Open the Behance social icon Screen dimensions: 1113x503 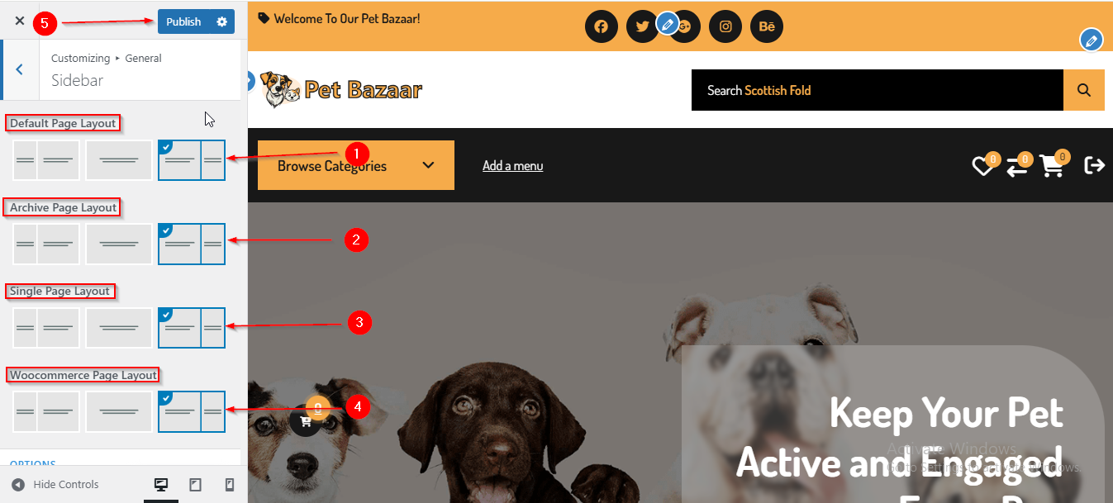point(767,26)
